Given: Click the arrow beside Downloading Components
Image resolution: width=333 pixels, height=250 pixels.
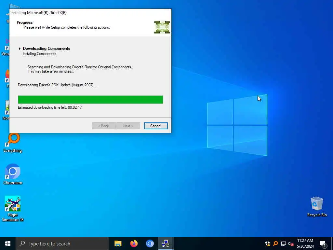Looking at the screenshot, I should tap(20, 49).
